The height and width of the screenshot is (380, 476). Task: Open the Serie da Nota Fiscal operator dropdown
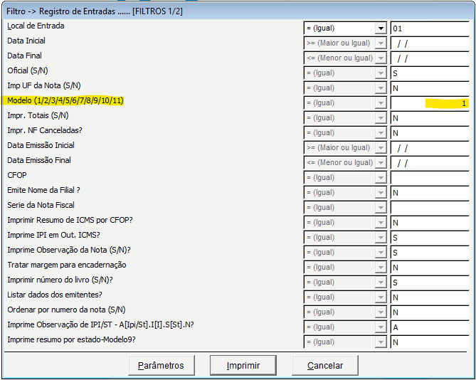345,208
